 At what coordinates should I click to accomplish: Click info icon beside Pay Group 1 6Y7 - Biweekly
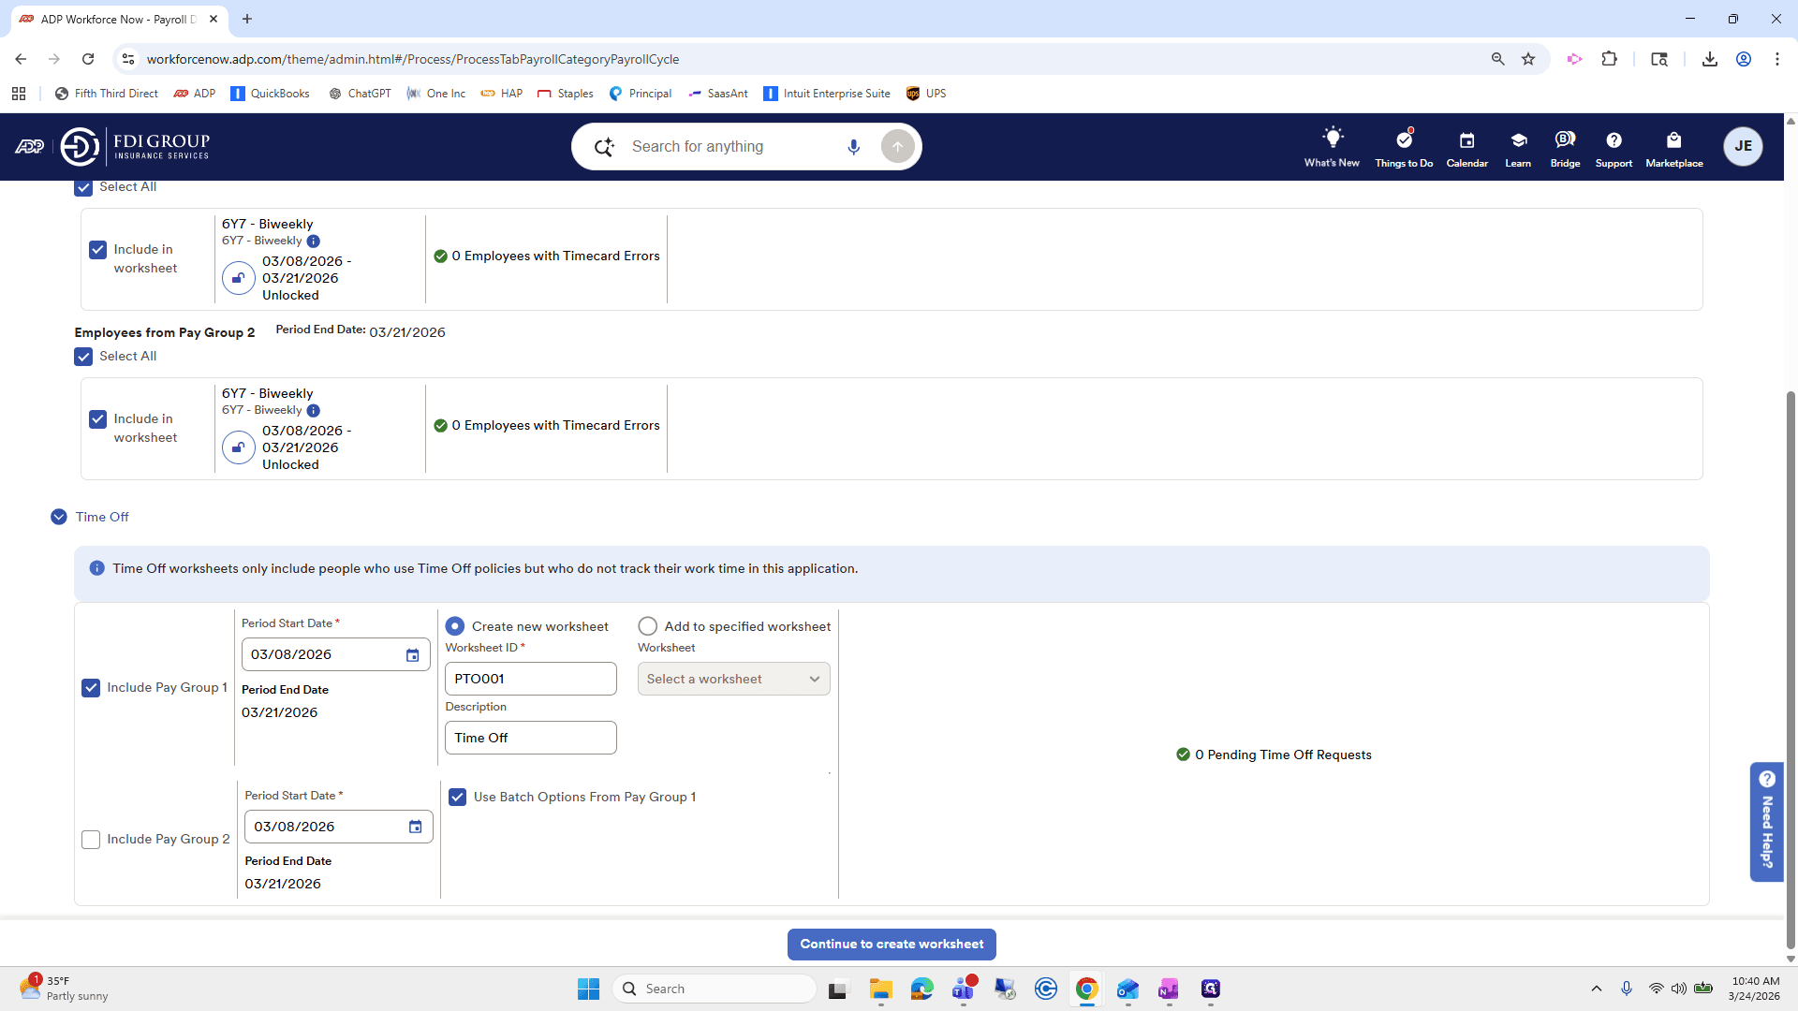pyautogui.click(x=314, y=241)
